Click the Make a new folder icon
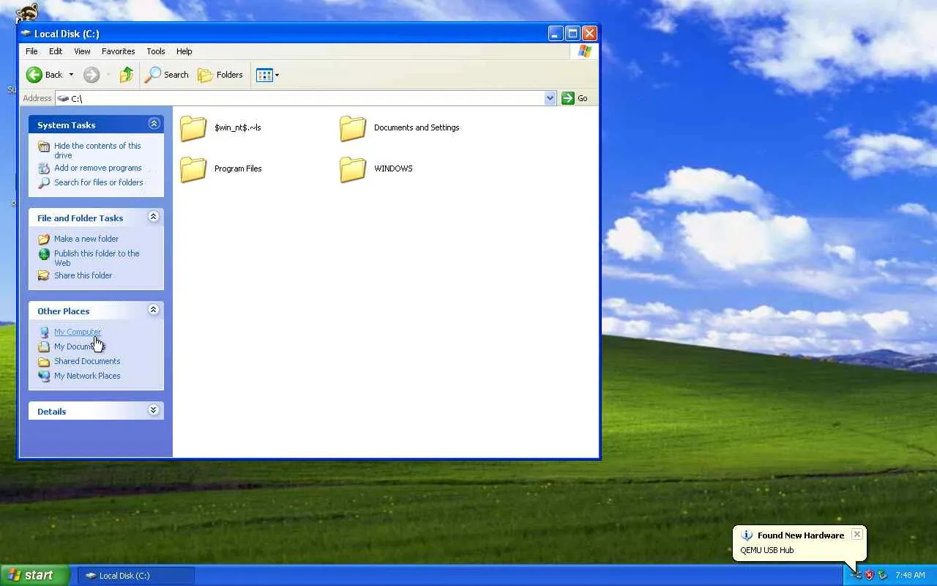The width and height of the screenshot is (937, 586). tap(44, 239)
